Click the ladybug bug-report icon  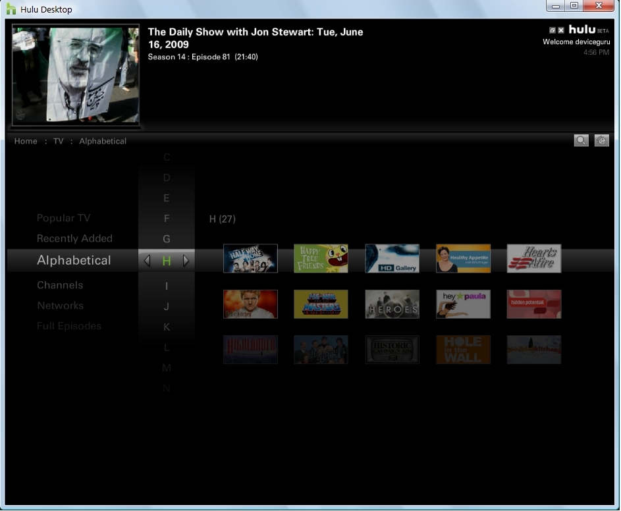pos(602,141)
